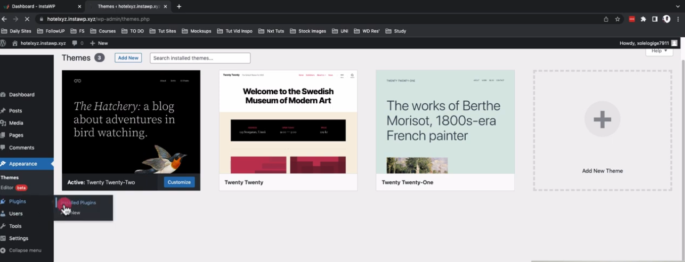685x262 pixels.
Task: Go back in browser history
Action: pos(4,19)
